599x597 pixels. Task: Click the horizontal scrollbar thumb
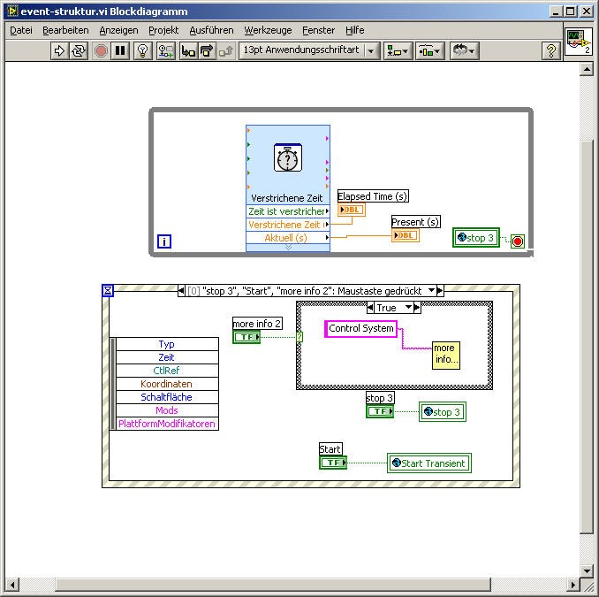tap(273, 585)
